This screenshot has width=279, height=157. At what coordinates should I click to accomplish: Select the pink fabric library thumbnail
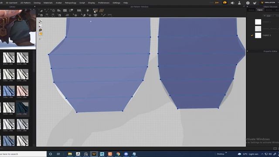pyautogui.click(x=22, y=91)
